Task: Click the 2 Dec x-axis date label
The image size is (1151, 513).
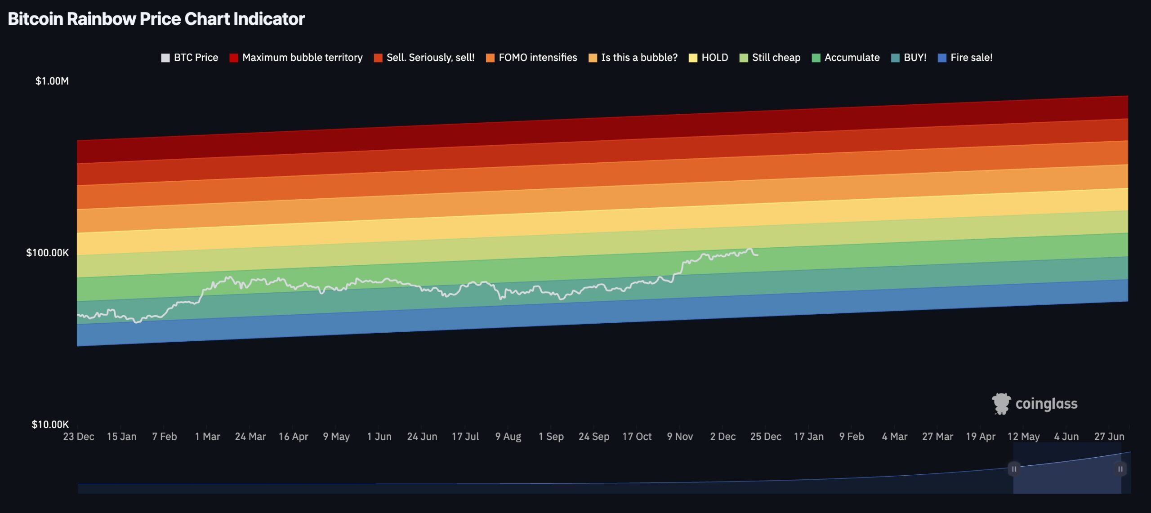Action: 723,437
